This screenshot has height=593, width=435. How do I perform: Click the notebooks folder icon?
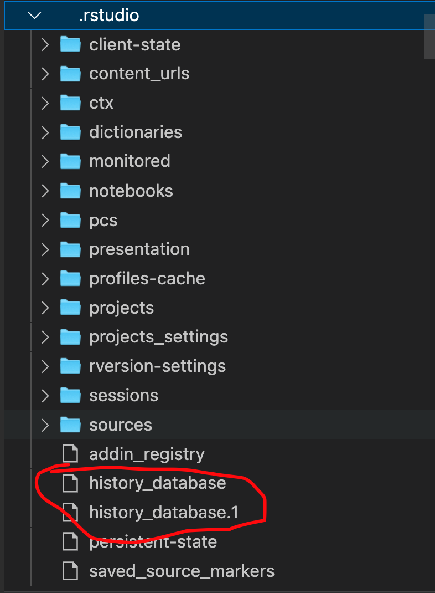(x=70, y=191)
